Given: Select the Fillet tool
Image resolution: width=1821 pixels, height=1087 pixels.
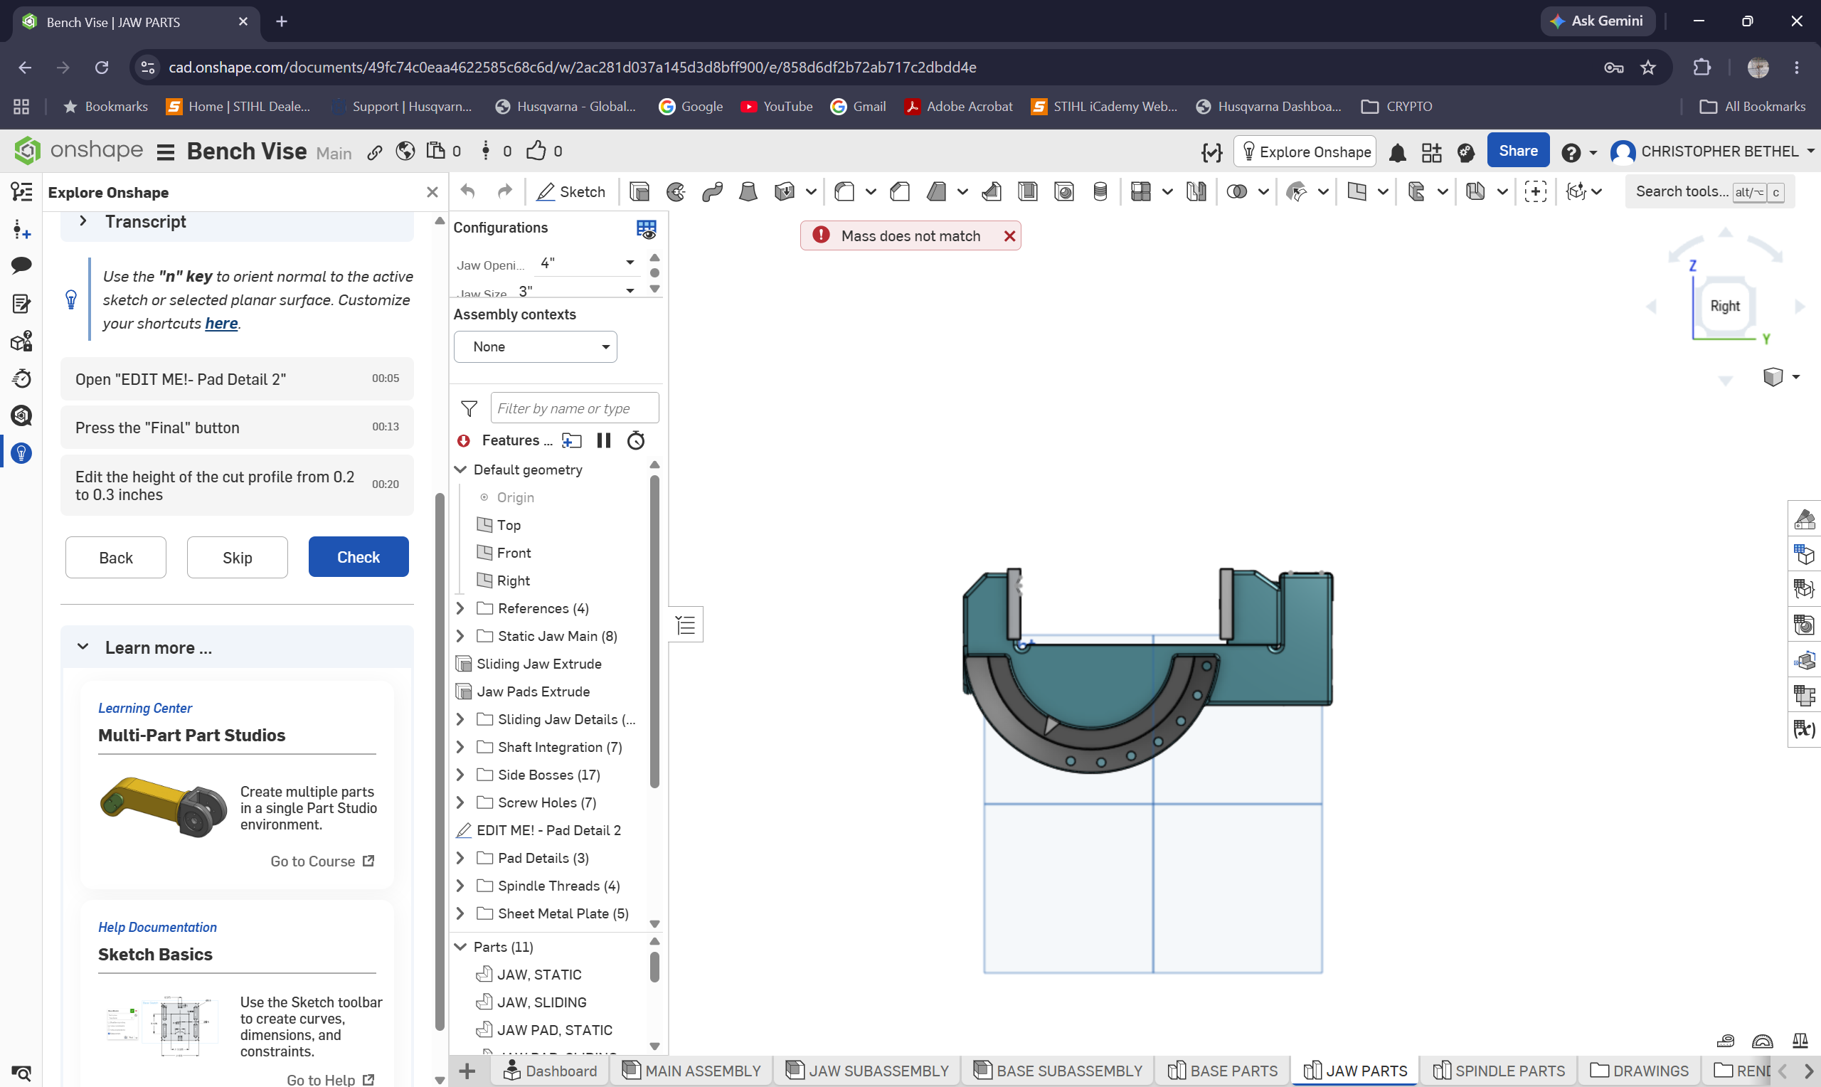Looking at the screenshot, I should click(x=844, y=192).
